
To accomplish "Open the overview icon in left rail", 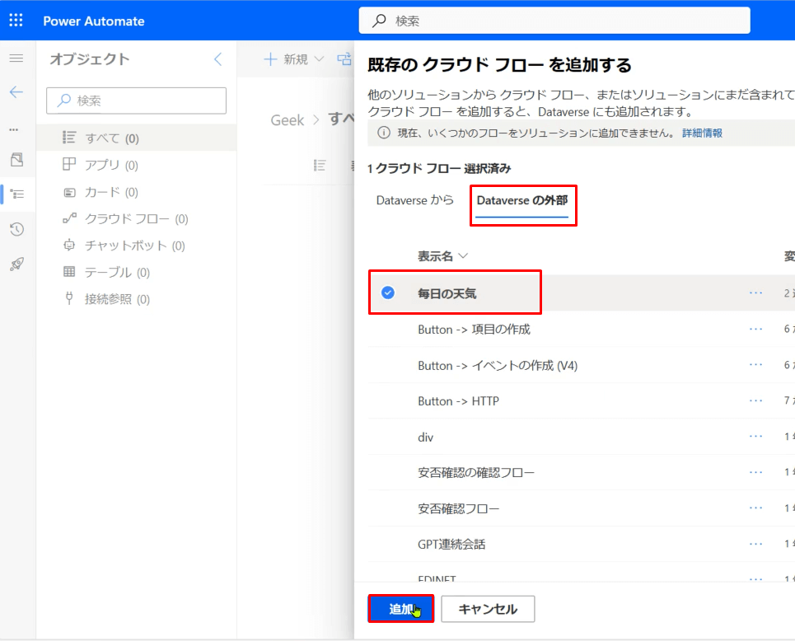I will click(x=16, y=160).
